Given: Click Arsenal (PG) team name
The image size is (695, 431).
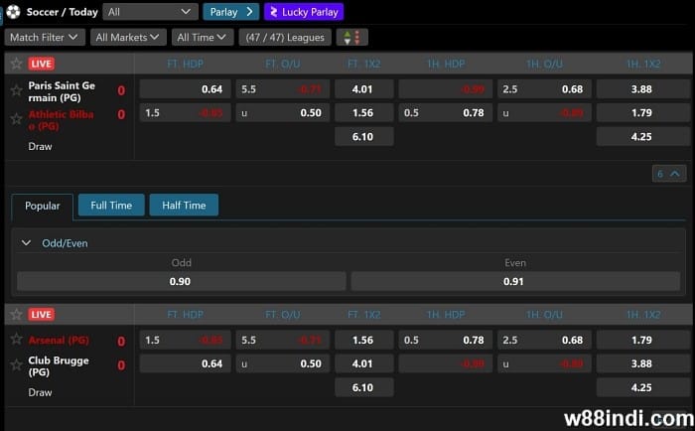Looking at the screenshot, I should (59, 340).
